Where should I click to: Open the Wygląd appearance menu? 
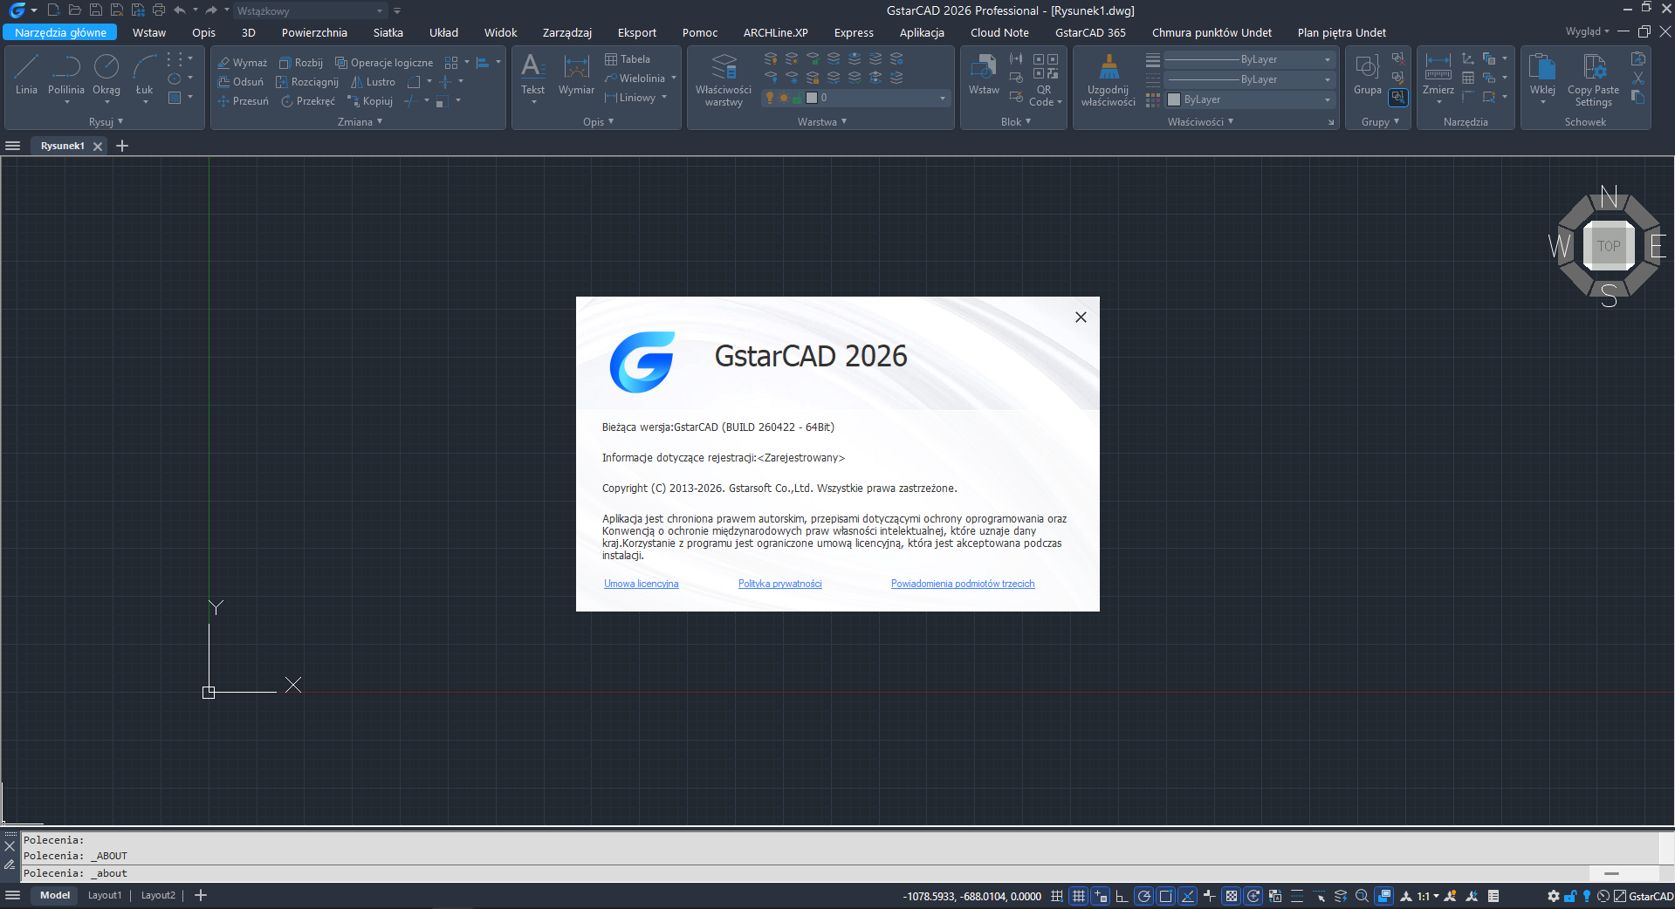click(x=1587, y=31)
